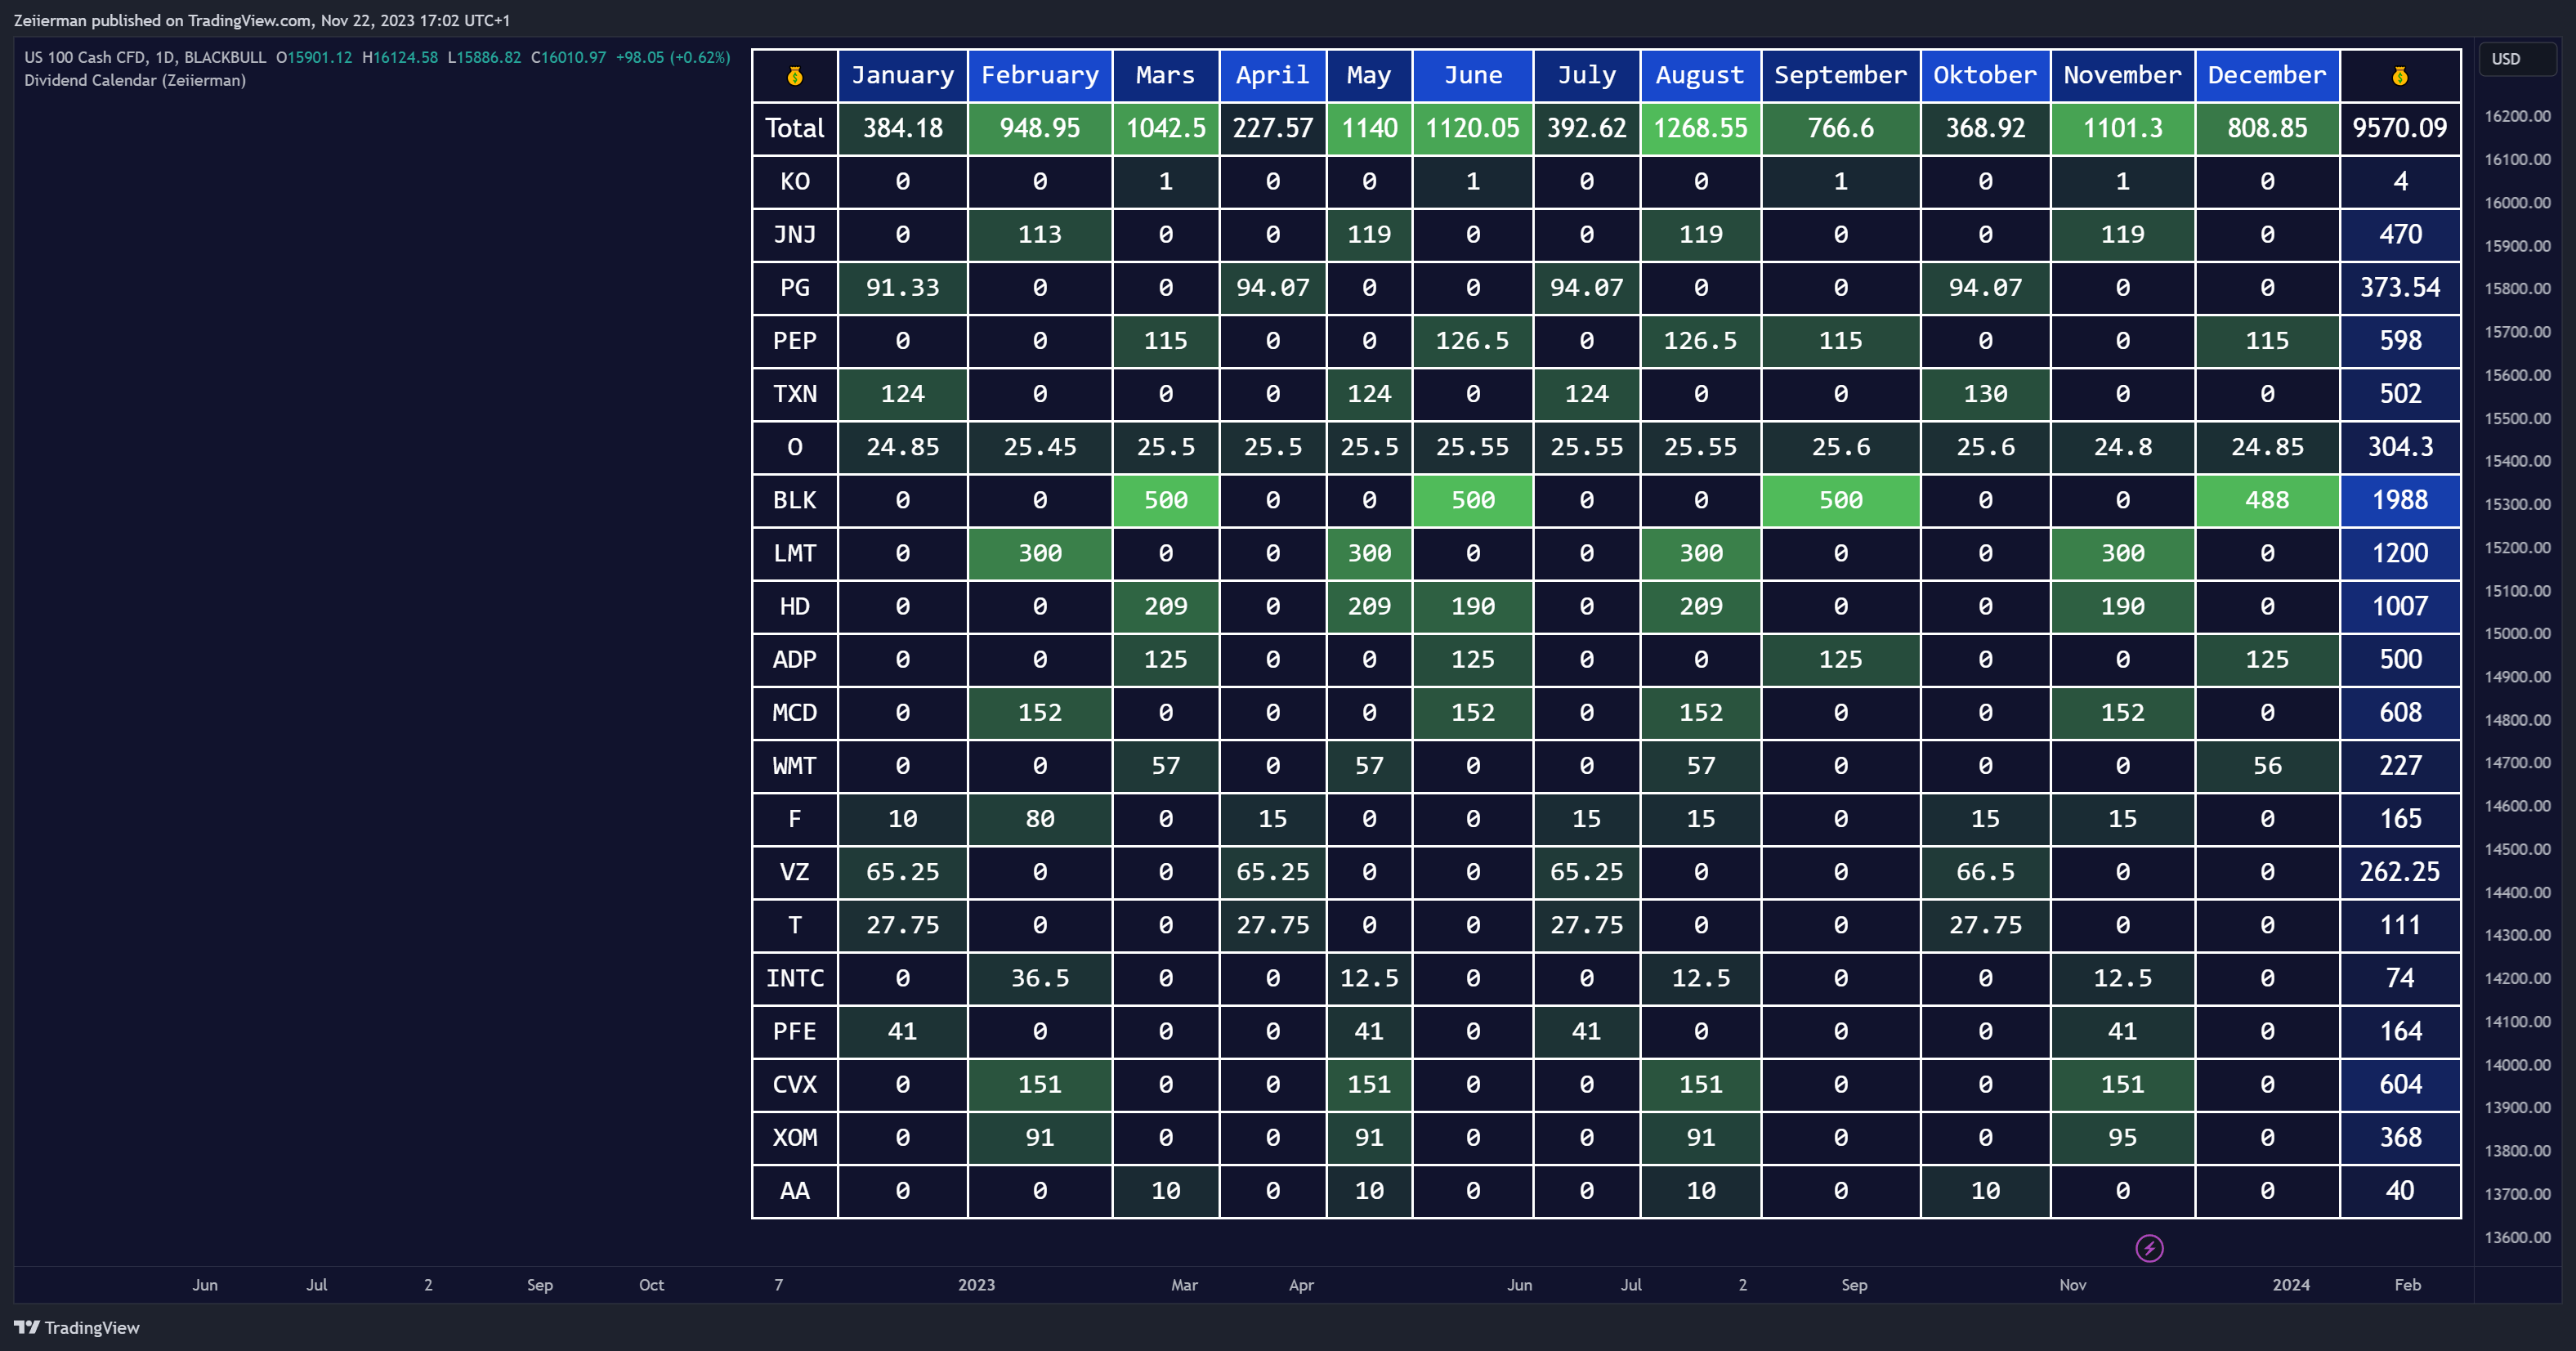Image resolution: width=2576 pixels, height=1351 pixels.
Task: Click the WMT December value 56
Action: [2268, 766]
